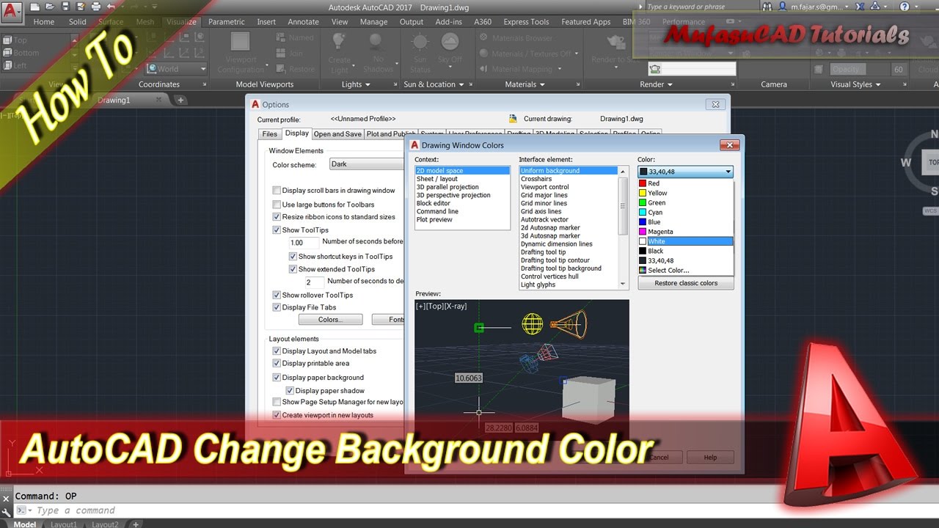The image size is (939, 528).
Task: Choose Select Color... option
Action: pyautogui.click(x=686, y=271)
